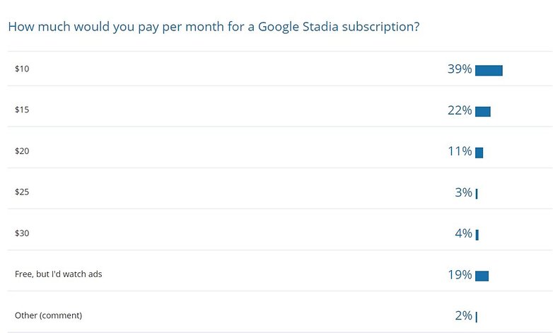Screen dimensions: 553x333
Task: Click the 39% percentage label
Action: tap(460, 69)
